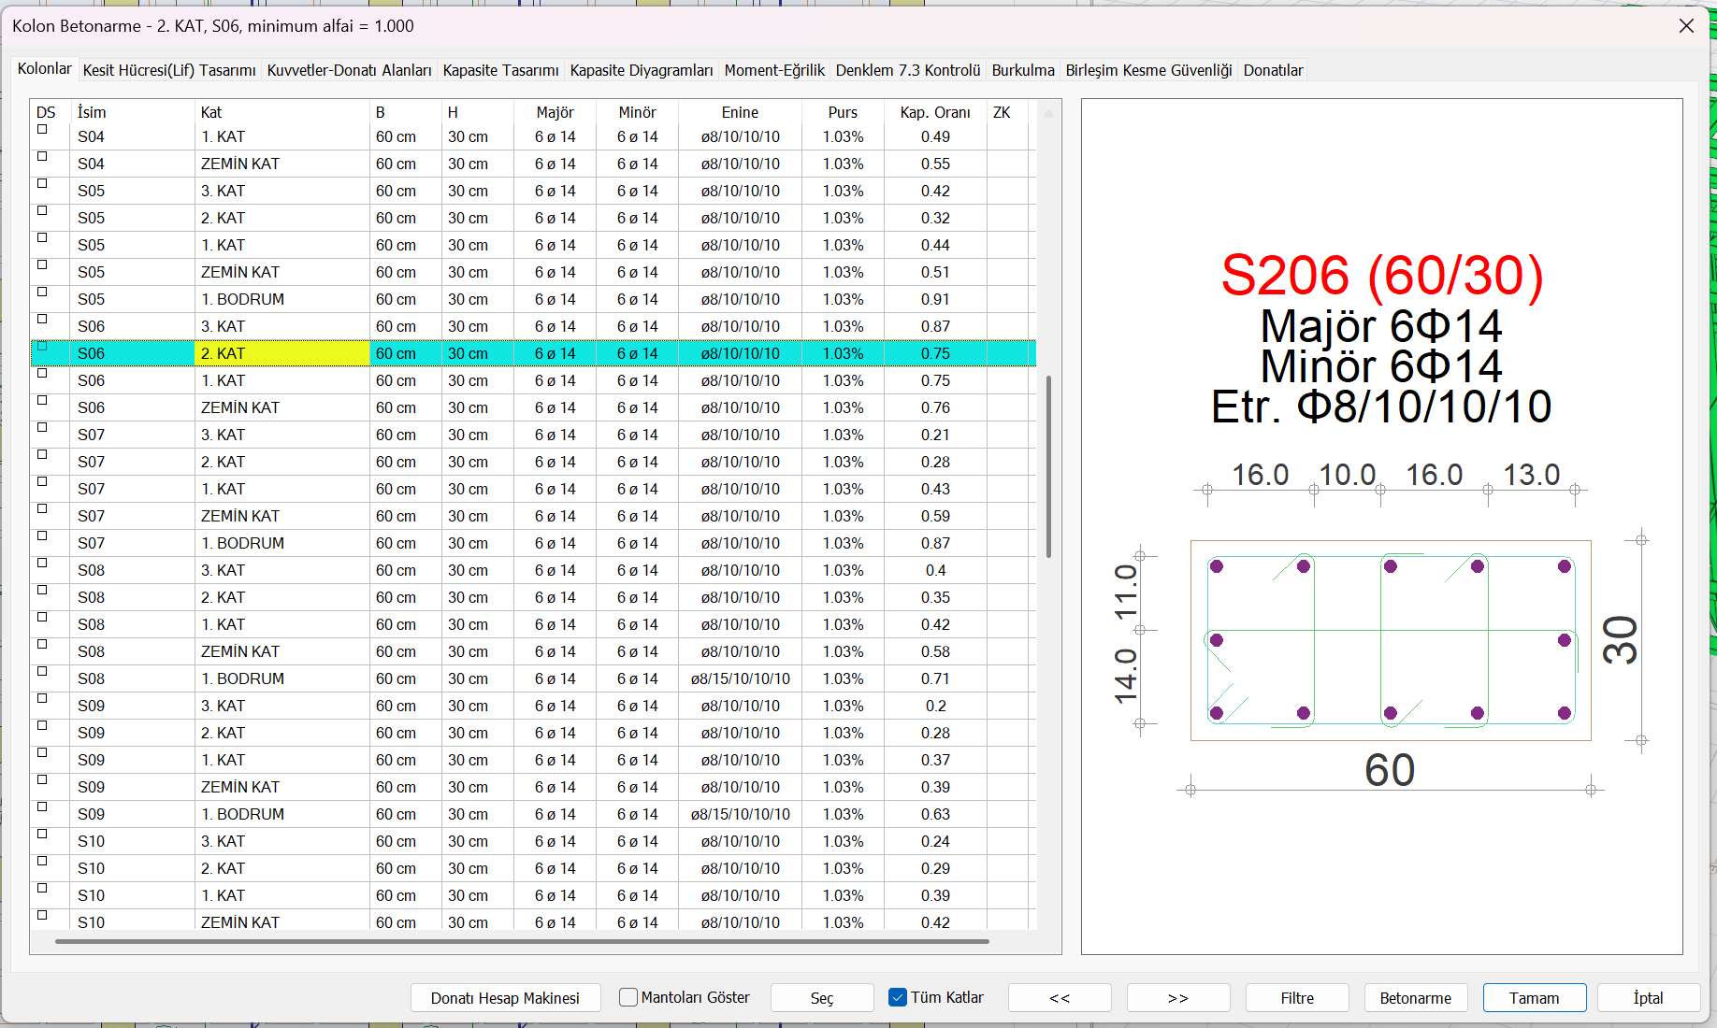Click the vertical scrollbar of the column list
This screenshot has width=1717, height=1028.
point(1048,467)
